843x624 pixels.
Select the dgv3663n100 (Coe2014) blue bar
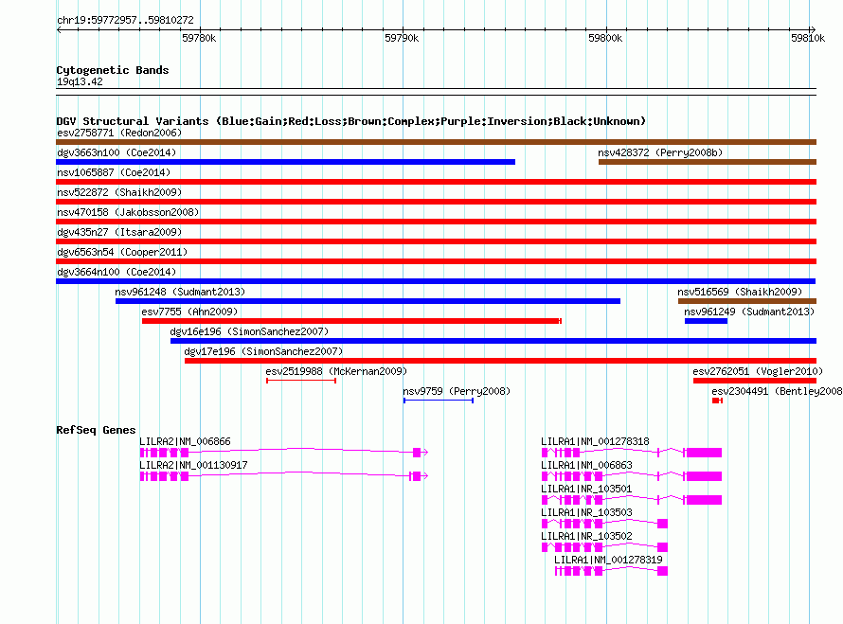[x=285, y=162]
